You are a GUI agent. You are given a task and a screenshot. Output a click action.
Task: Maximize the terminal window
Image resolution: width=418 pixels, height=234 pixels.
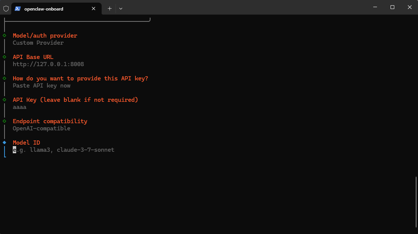pos(392,7)
